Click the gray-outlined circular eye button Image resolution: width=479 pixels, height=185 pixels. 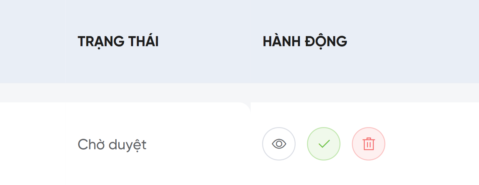tap(279, 144)
